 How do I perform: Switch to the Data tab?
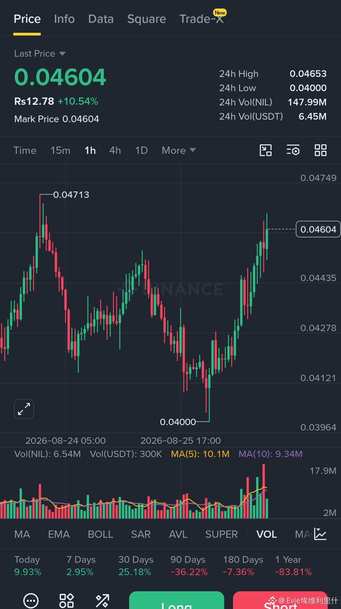coord(101,19)
